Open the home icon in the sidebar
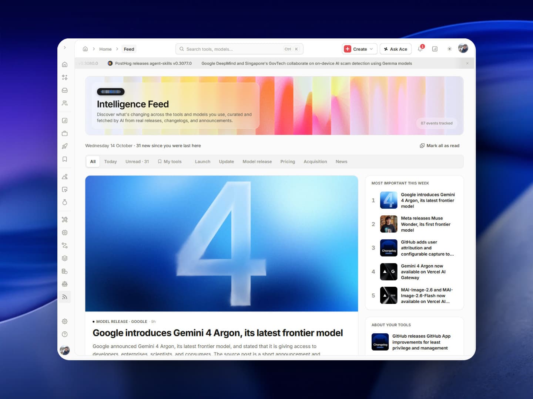This screenshot has height=399, width=533. (65, 65)
